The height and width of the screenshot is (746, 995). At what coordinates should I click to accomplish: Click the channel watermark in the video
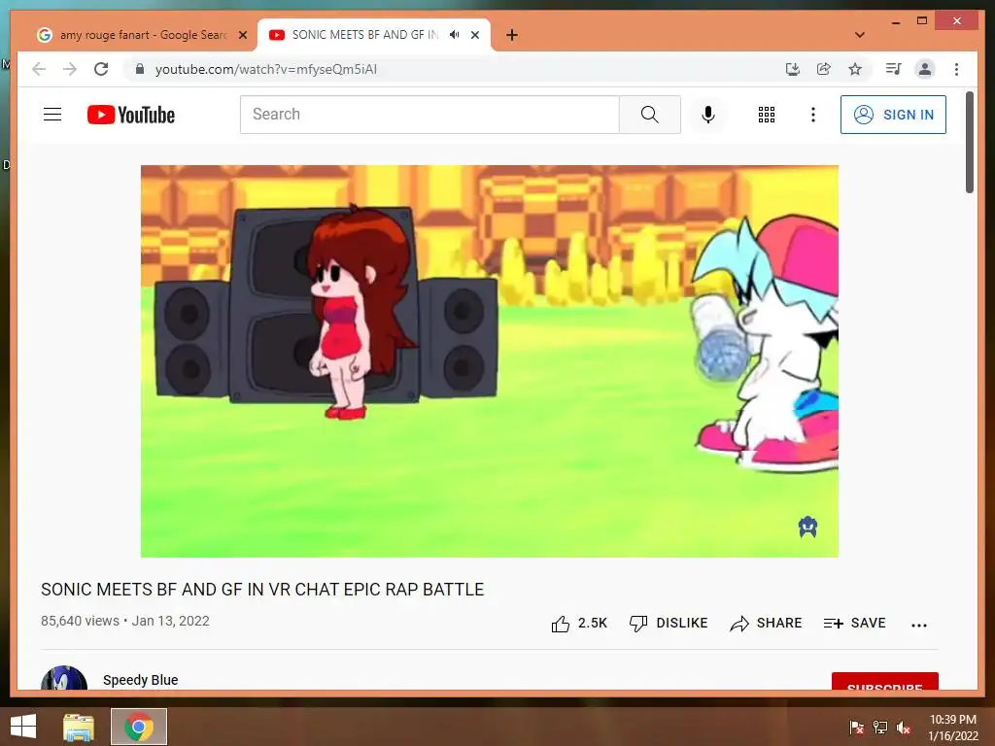(x=807, y=526)
